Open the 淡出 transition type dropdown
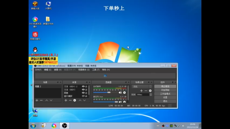 (x=142, y=87)
